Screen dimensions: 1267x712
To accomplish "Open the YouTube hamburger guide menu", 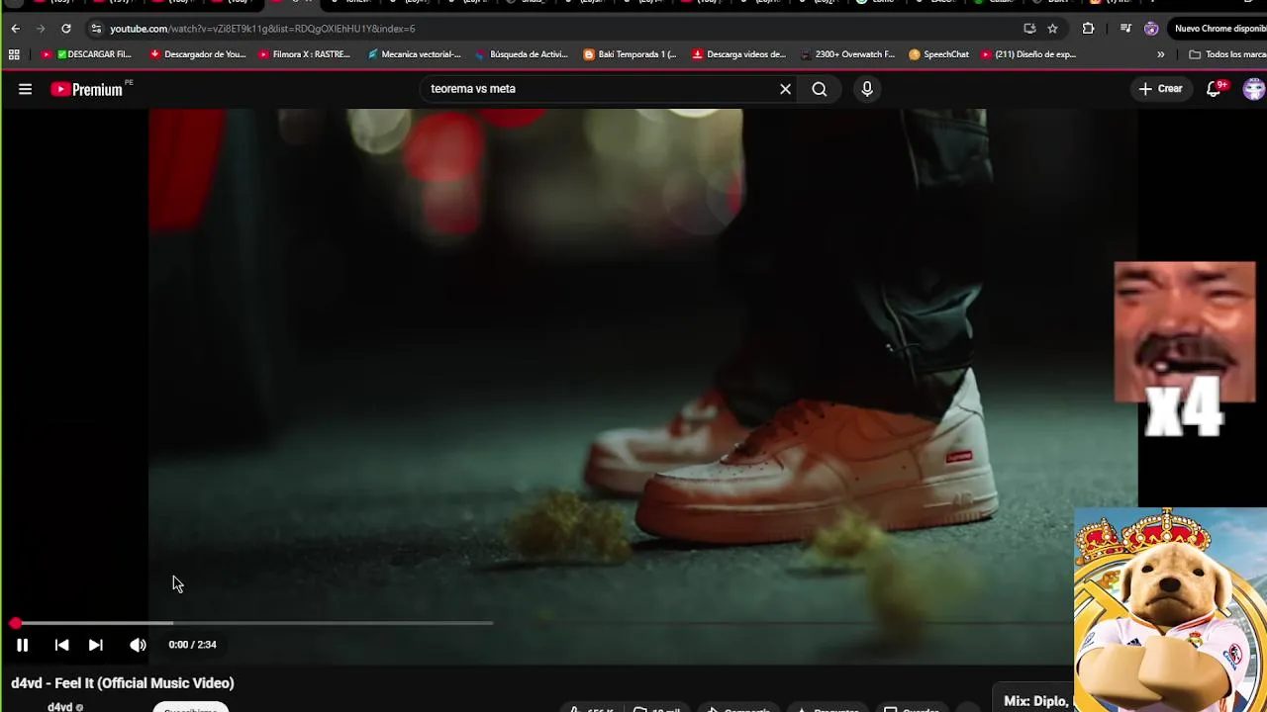I will [25, 89].
